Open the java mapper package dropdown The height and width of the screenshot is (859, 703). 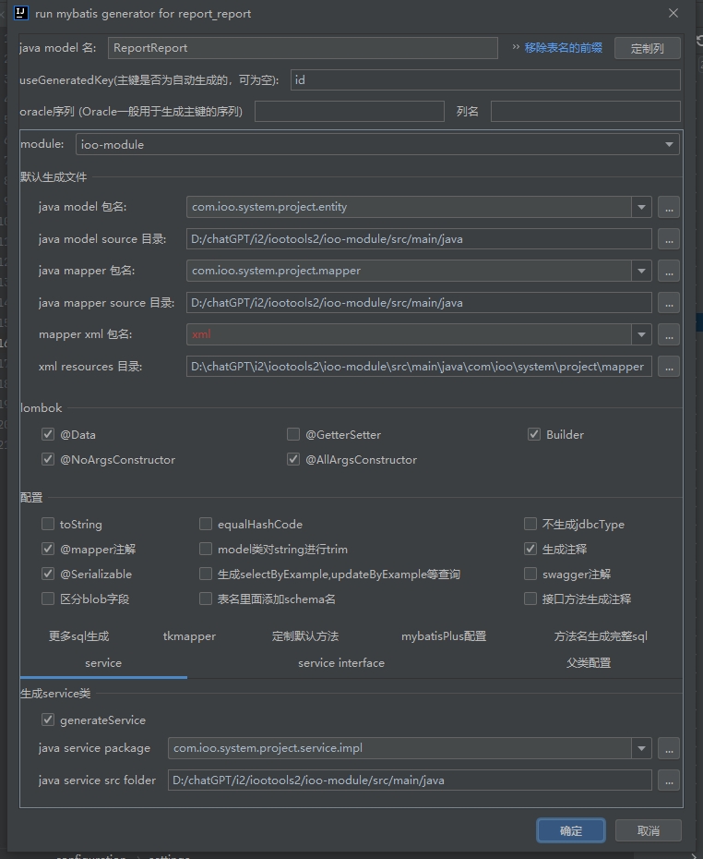(x=641, y=272)
